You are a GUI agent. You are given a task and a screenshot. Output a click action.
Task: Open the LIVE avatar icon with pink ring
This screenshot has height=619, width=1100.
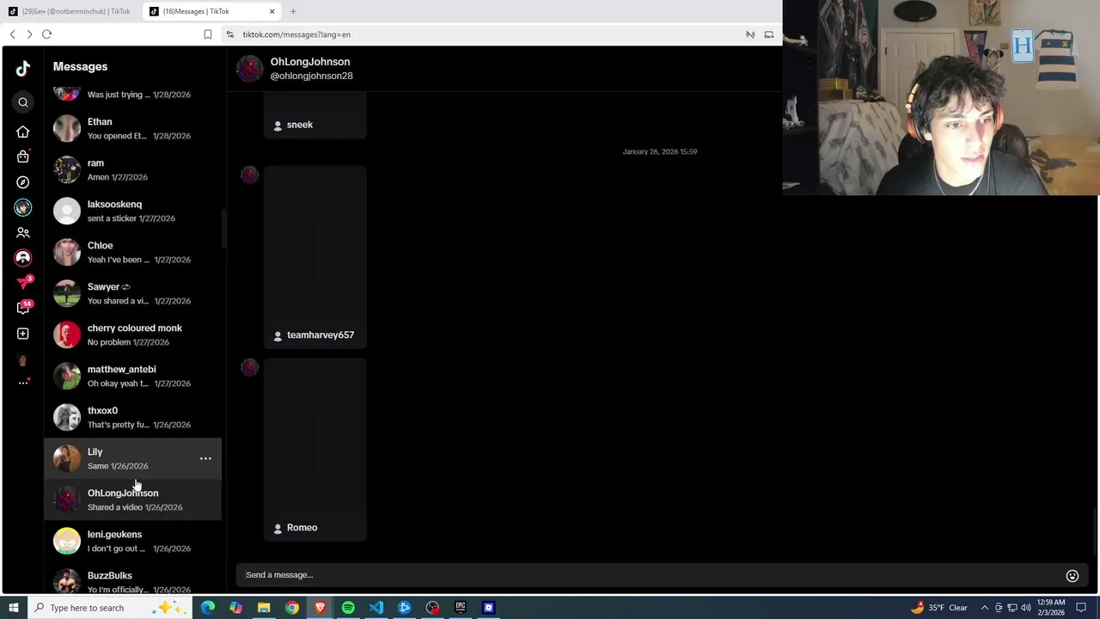(23, 258)
